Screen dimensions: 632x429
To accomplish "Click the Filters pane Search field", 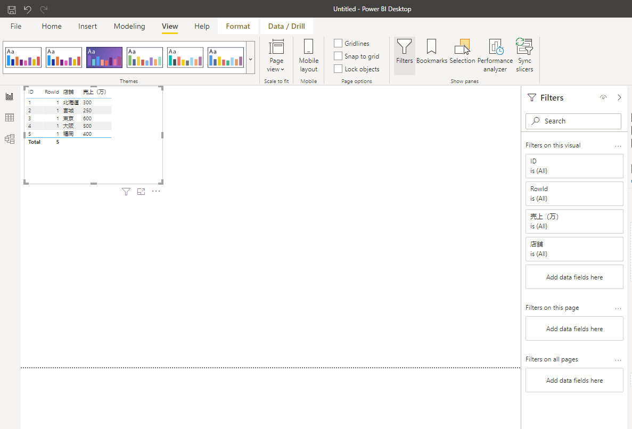I will pos(573,121).
